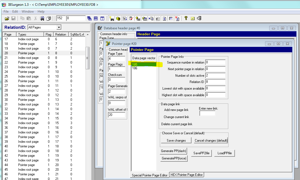Image resolution: width=300 pixels, height=180 pixels.
Task: Click the Enter new link input field
Action: coord(207,113)
